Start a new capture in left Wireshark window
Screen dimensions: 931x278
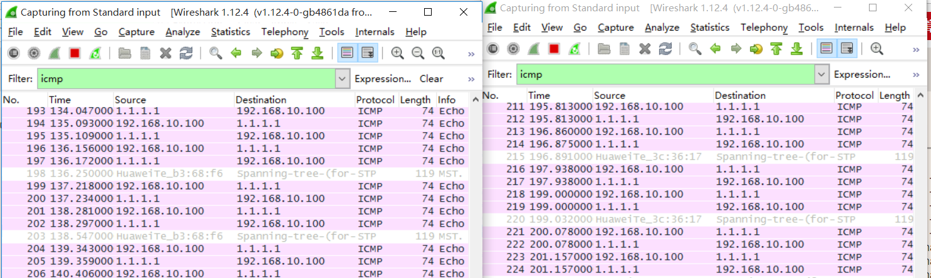tap(55, 54)
